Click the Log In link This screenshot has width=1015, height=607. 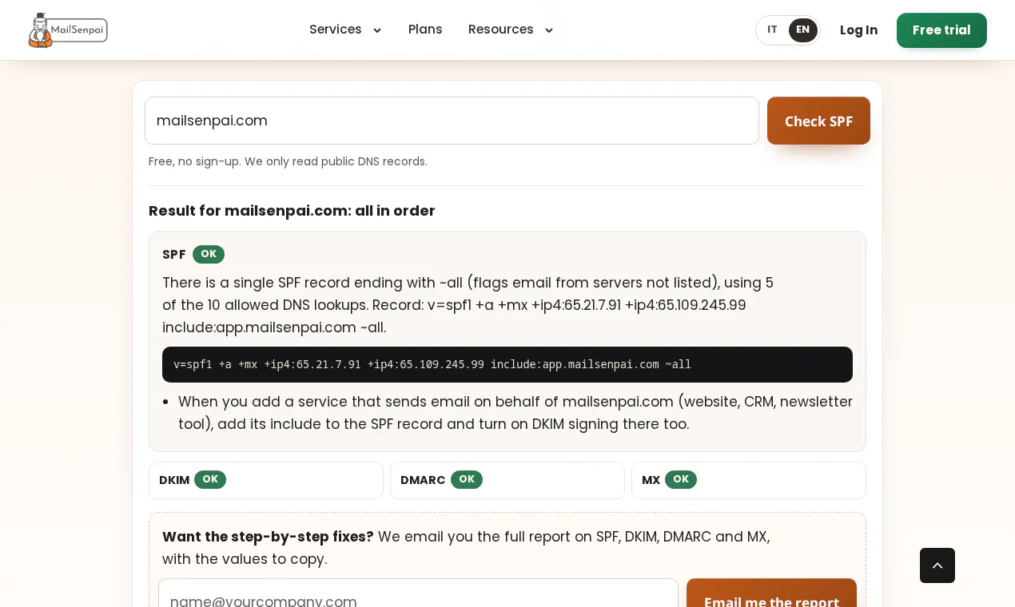(x=858, y=30)
